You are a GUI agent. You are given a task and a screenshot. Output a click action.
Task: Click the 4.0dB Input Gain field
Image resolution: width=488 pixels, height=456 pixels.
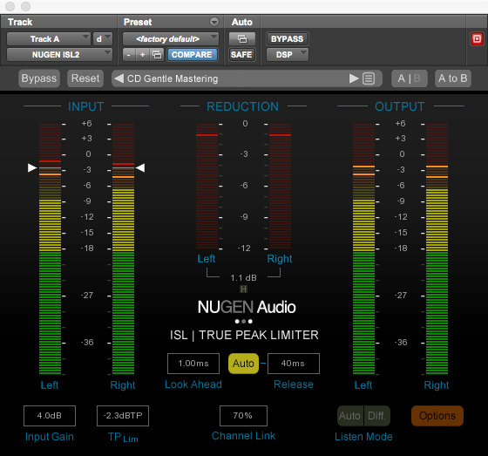tap(50, 416)
